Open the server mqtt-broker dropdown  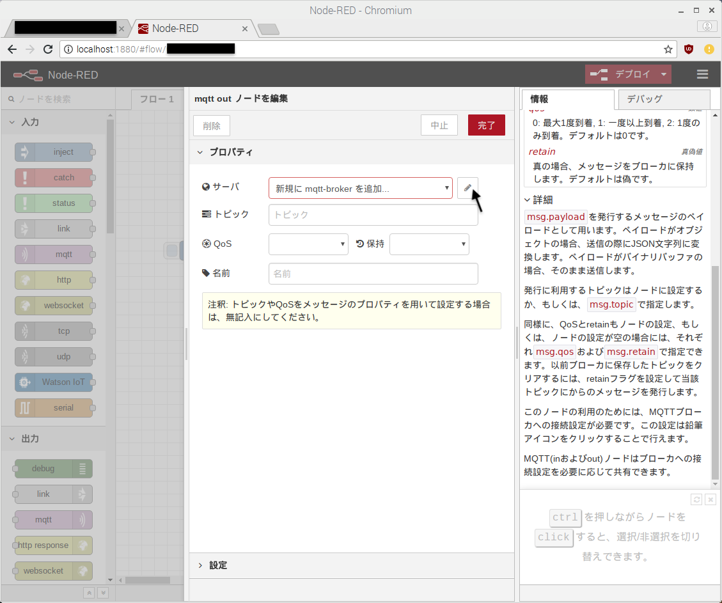[361, 188]
